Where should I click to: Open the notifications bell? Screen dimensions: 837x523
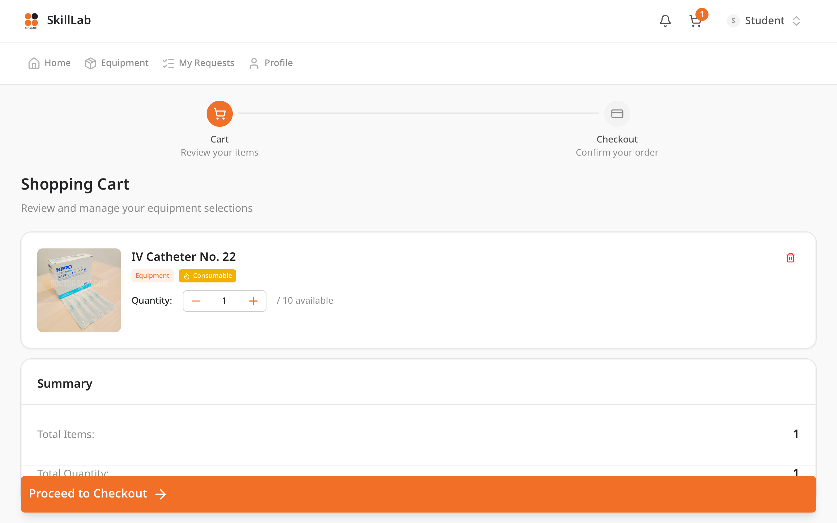click(665, 21)
